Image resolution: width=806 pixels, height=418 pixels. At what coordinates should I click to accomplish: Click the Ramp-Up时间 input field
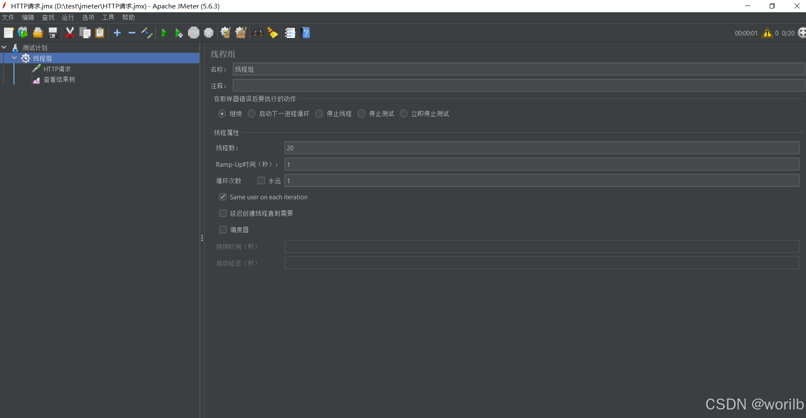click(x=542, y=164)
